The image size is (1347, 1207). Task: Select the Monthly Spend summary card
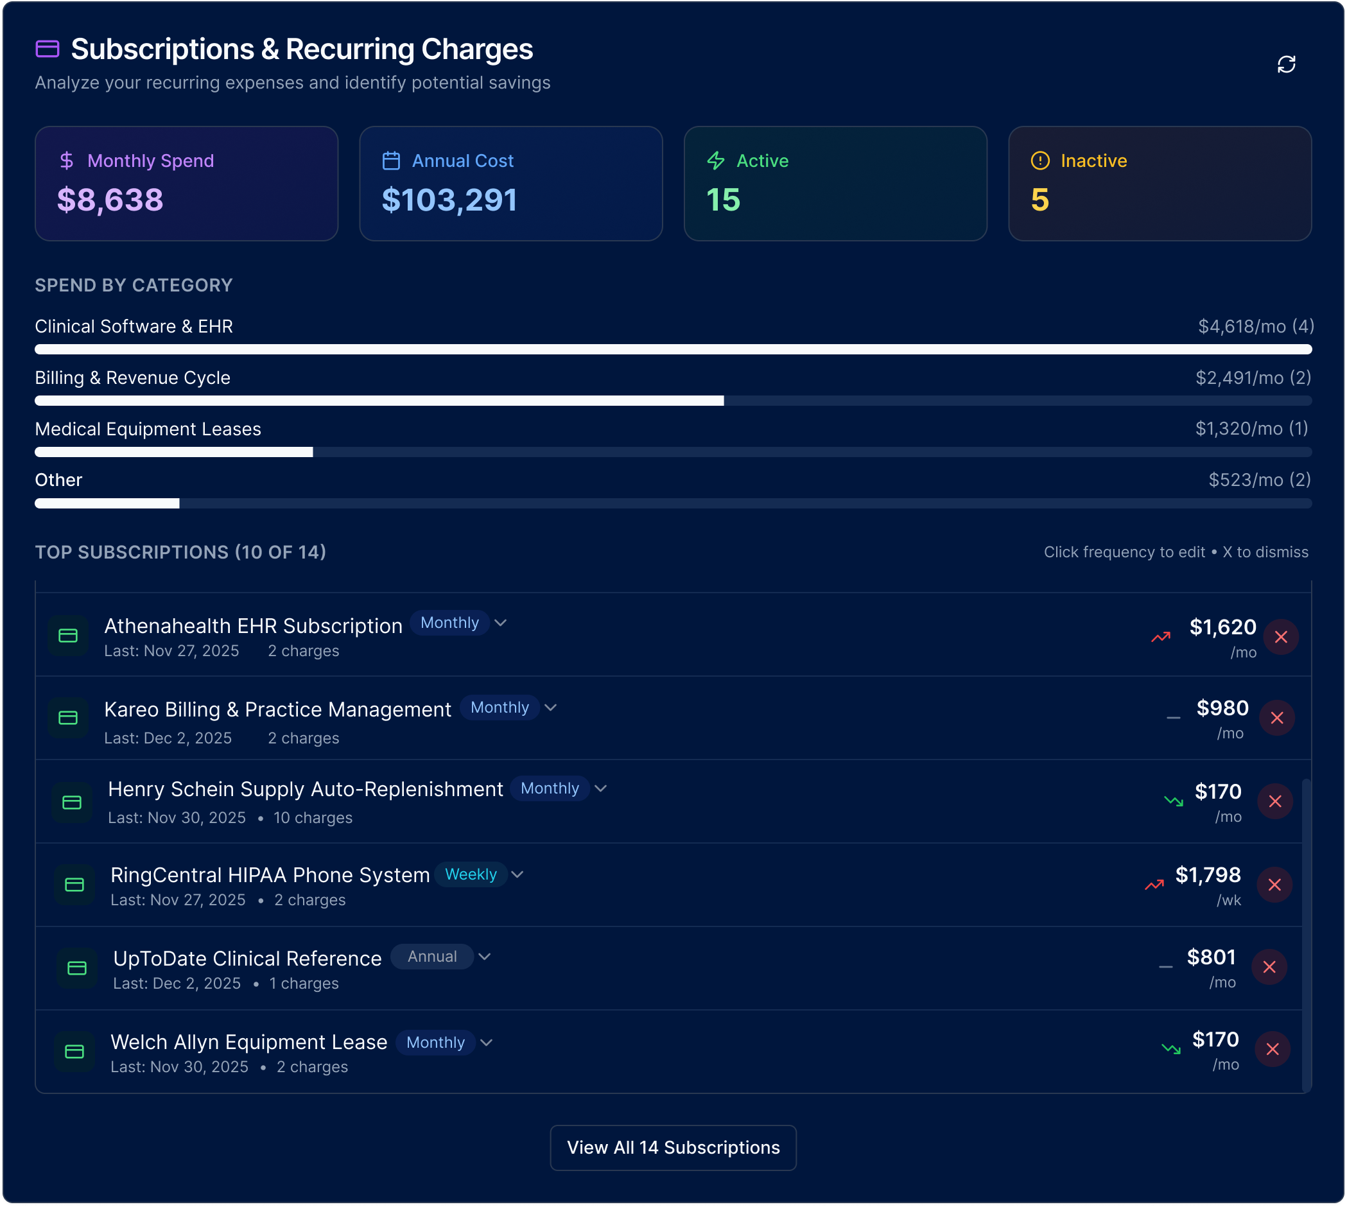pos(186,183)
